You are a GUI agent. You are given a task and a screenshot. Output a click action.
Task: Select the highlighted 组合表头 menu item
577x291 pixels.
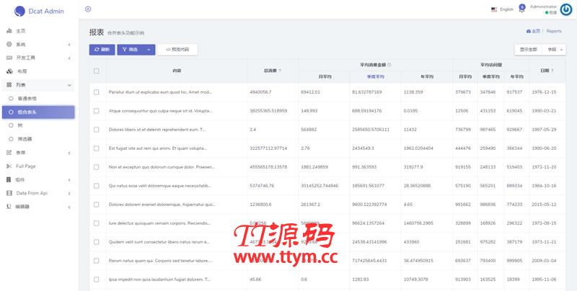[x=38, y=112]
